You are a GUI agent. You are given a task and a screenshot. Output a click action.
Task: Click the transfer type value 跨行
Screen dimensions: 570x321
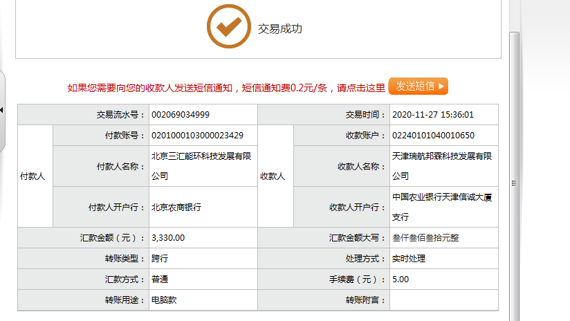point(160,259)
